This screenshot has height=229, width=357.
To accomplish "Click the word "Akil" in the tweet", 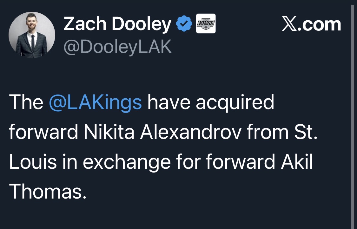I will 297,161.
